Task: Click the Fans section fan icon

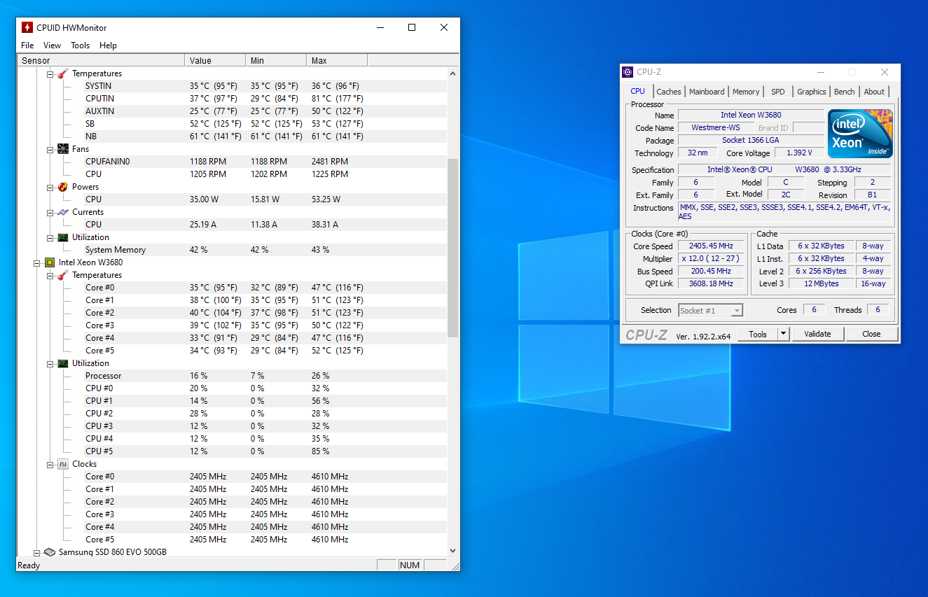Action: tap(63, 149)
